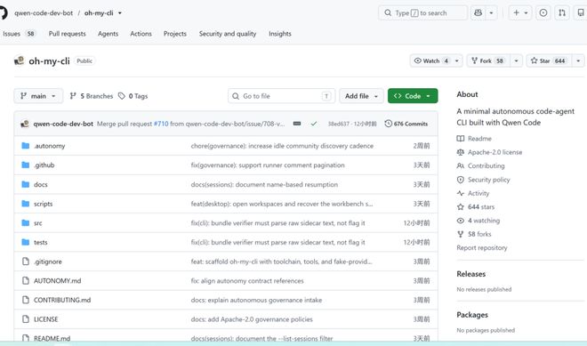The width and height of the screenshot is (587, 346).
Task: Click the Apache-2.0 license scale icon
Action: (461, 152)
